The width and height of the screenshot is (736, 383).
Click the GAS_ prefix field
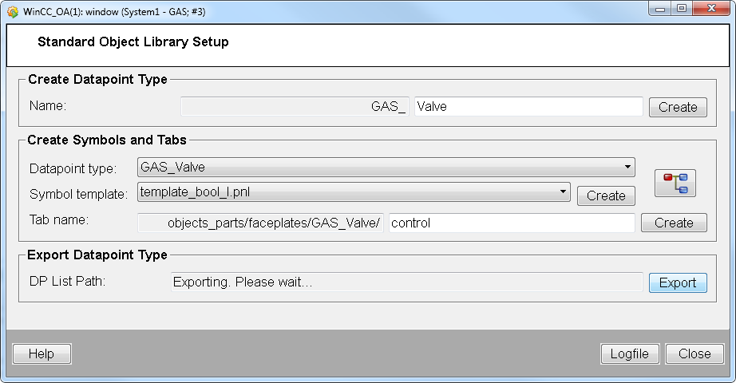295,107
